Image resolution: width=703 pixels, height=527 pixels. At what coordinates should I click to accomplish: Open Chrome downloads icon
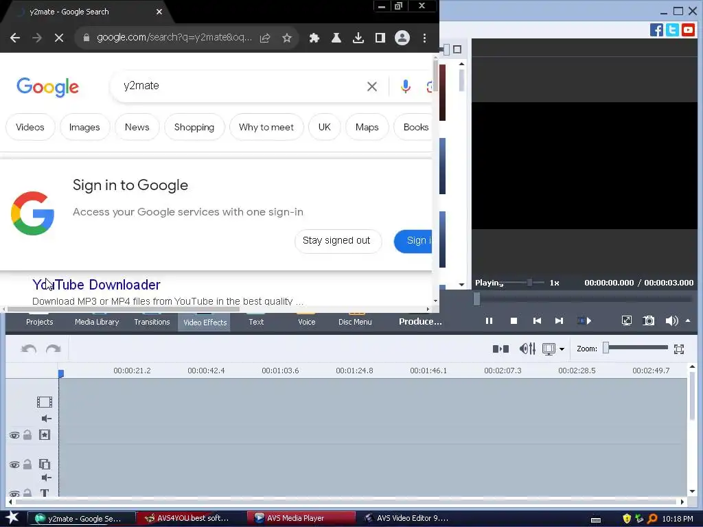(x=358, y=38)
